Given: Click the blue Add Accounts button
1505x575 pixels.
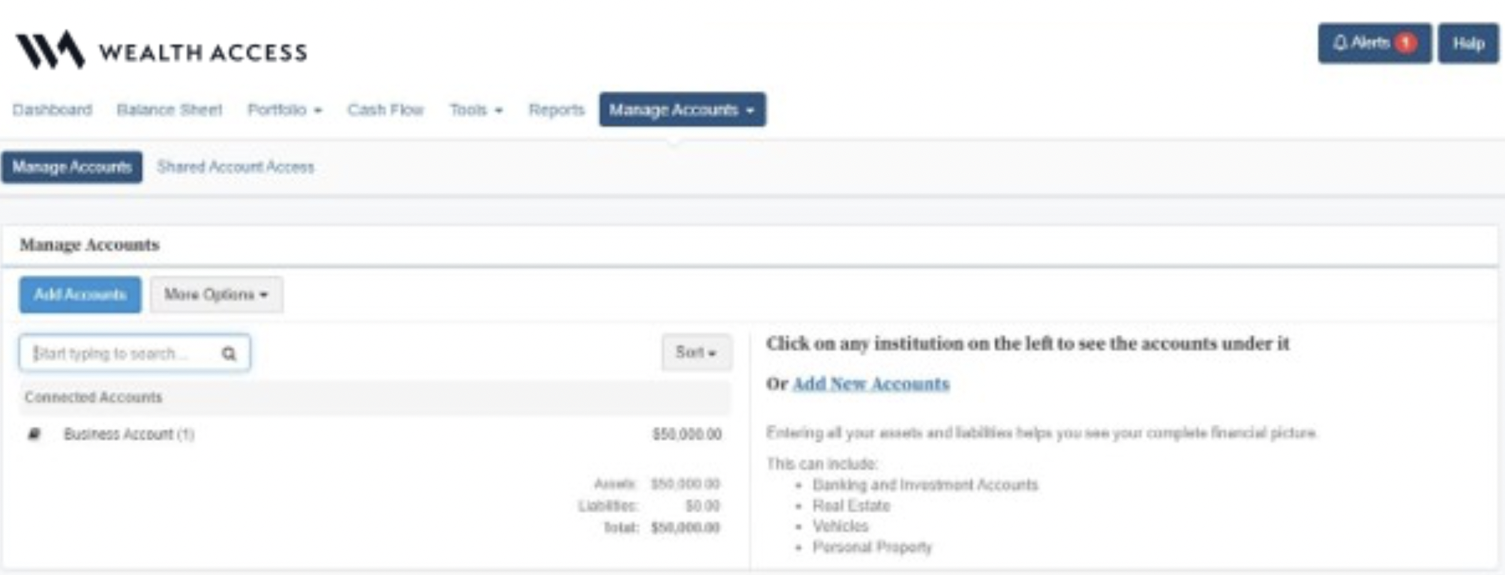Looking at the screenshot, I should (80, 295).
